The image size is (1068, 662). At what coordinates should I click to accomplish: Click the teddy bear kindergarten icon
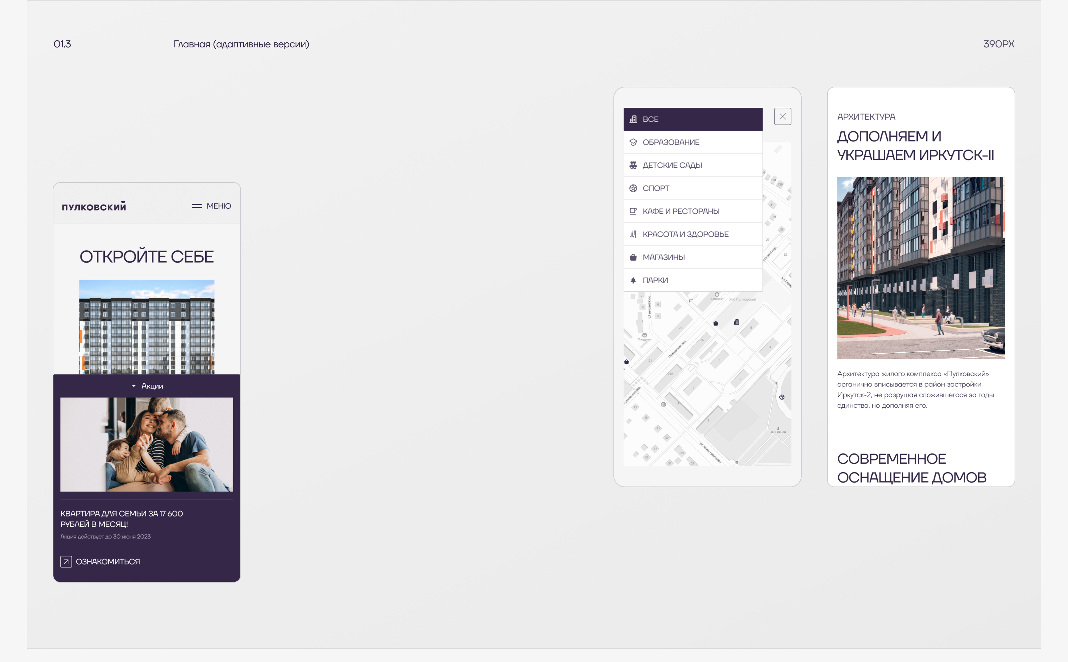pyautogui.click(x=633, y=165)
